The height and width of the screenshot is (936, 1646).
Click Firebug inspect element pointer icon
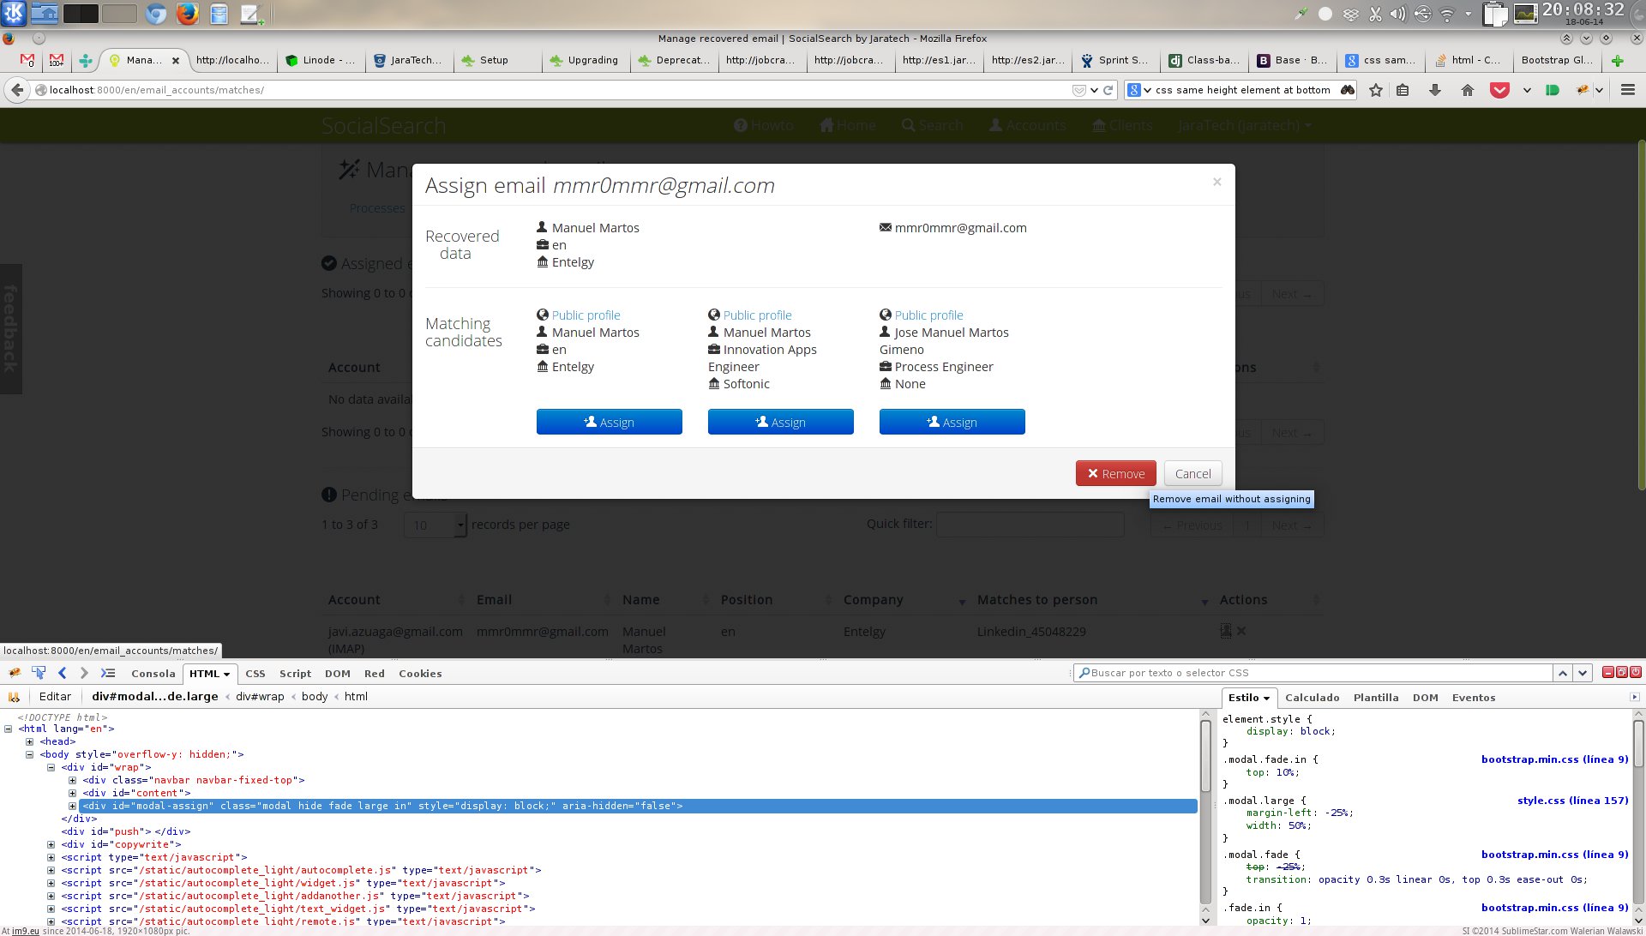click(39, 673)
